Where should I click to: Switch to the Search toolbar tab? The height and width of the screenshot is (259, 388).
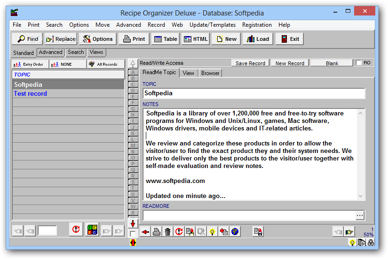76,52
